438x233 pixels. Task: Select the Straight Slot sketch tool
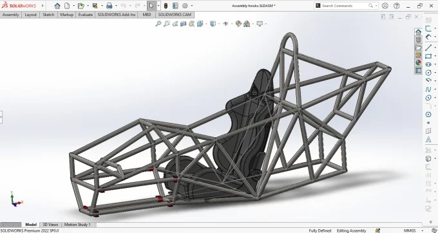pyautogui.click(x=428, y=64)
